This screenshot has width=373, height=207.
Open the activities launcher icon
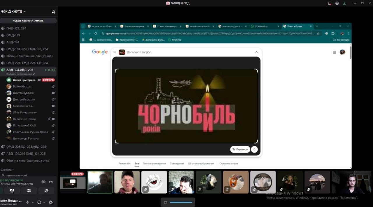(x=29, y=191)
